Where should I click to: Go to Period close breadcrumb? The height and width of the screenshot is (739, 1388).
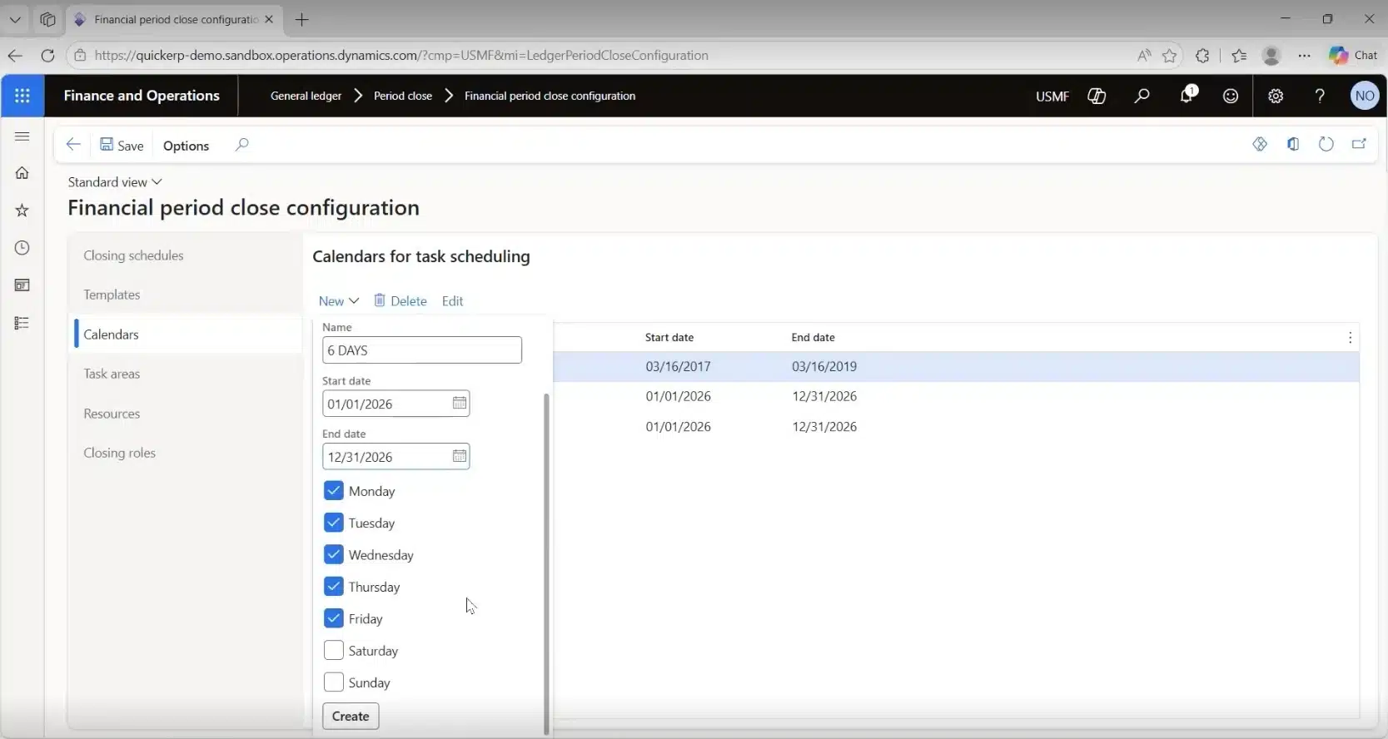coord(403,96)
